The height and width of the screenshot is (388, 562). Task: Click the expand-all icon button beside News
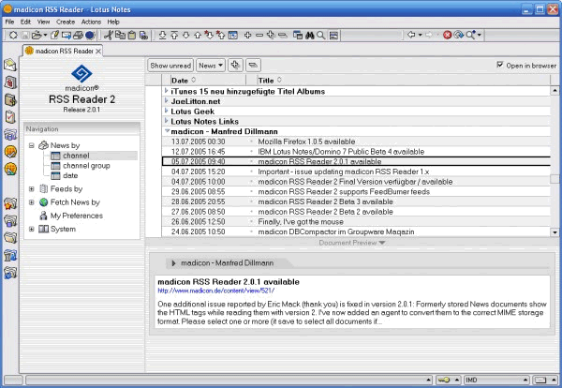pyautogui.click(x=235, y=66)
